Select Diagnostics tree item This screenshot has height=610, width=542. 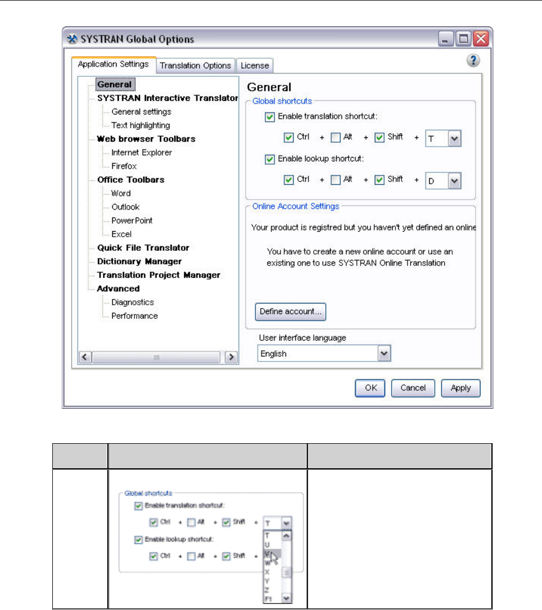(132, 303)
